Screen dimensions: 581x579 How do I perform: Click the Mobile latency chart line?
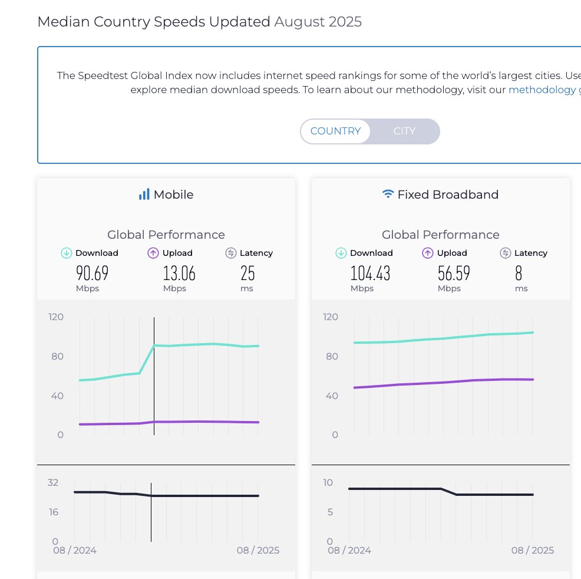click(206, 496)
